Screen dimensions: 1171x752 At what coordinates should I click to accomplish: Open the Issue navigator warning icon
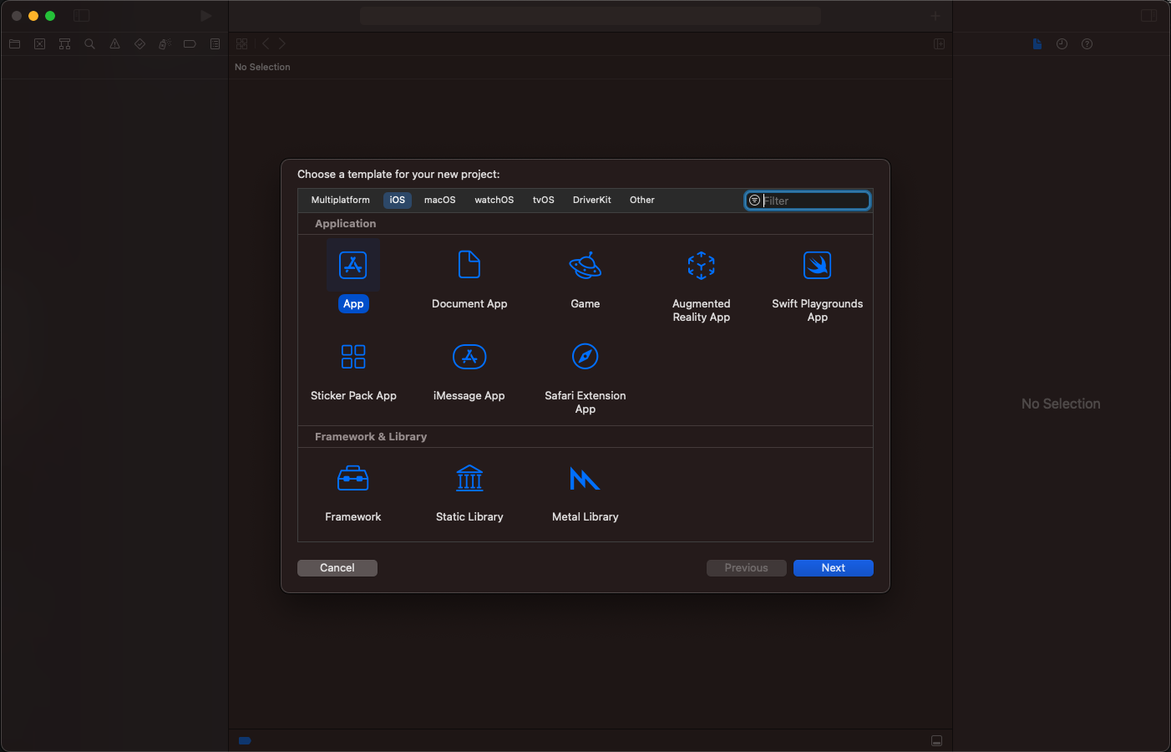(x=115, y=44)
